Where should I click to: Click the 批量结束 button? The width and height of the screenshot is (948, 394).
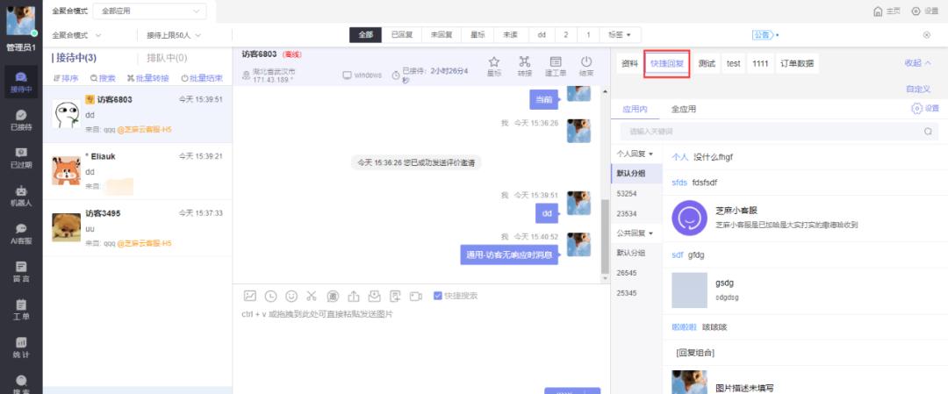(202, 79)
